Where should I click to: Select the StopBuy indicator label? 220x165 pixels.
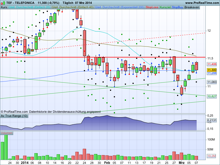(x=177, y=7)
